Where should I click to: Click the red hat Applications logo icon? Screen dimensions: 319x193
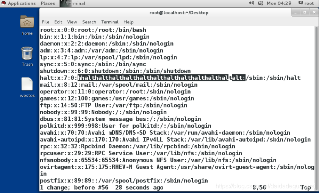[x=3, y=3]
